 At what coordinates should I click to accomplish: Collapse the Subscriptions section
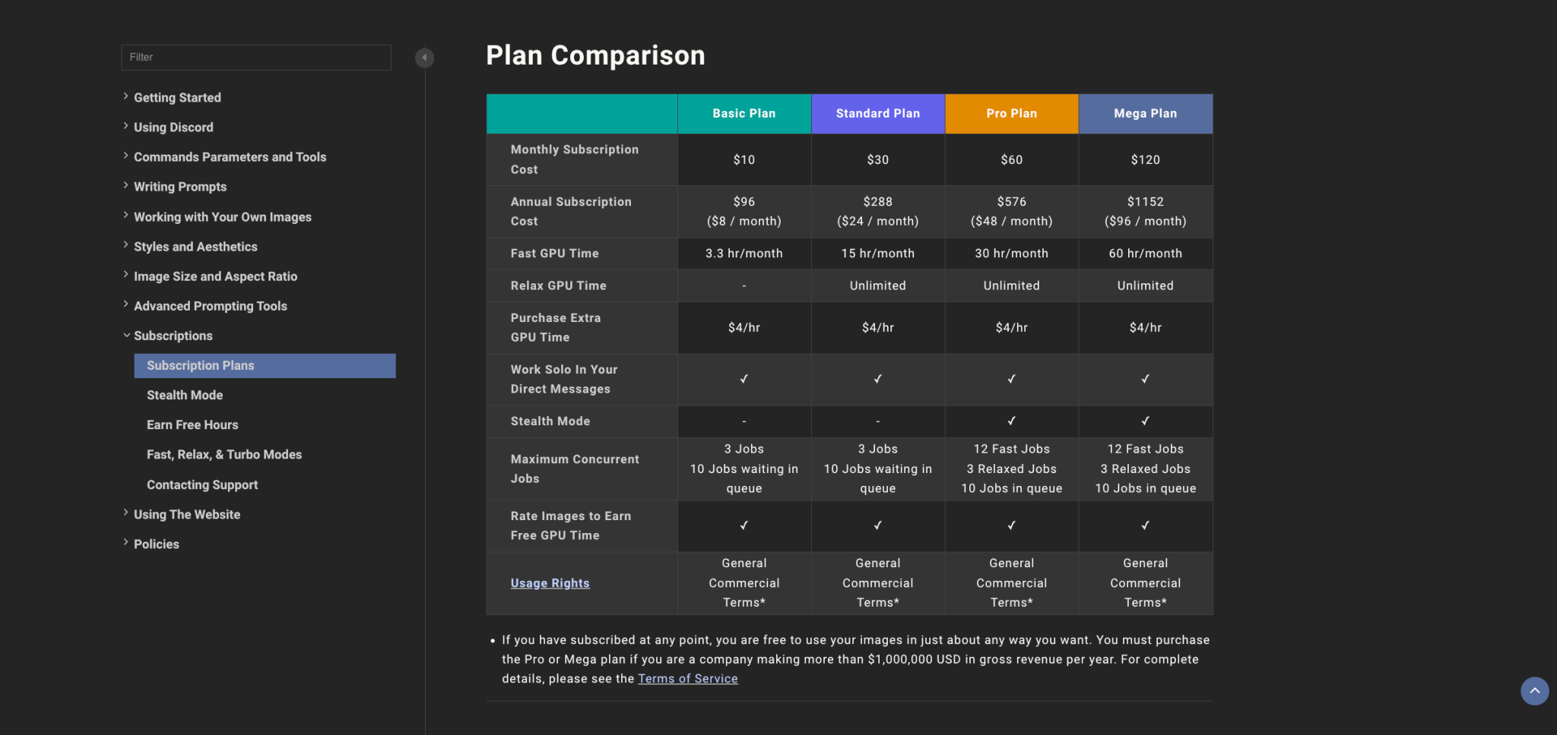point(126,336)
